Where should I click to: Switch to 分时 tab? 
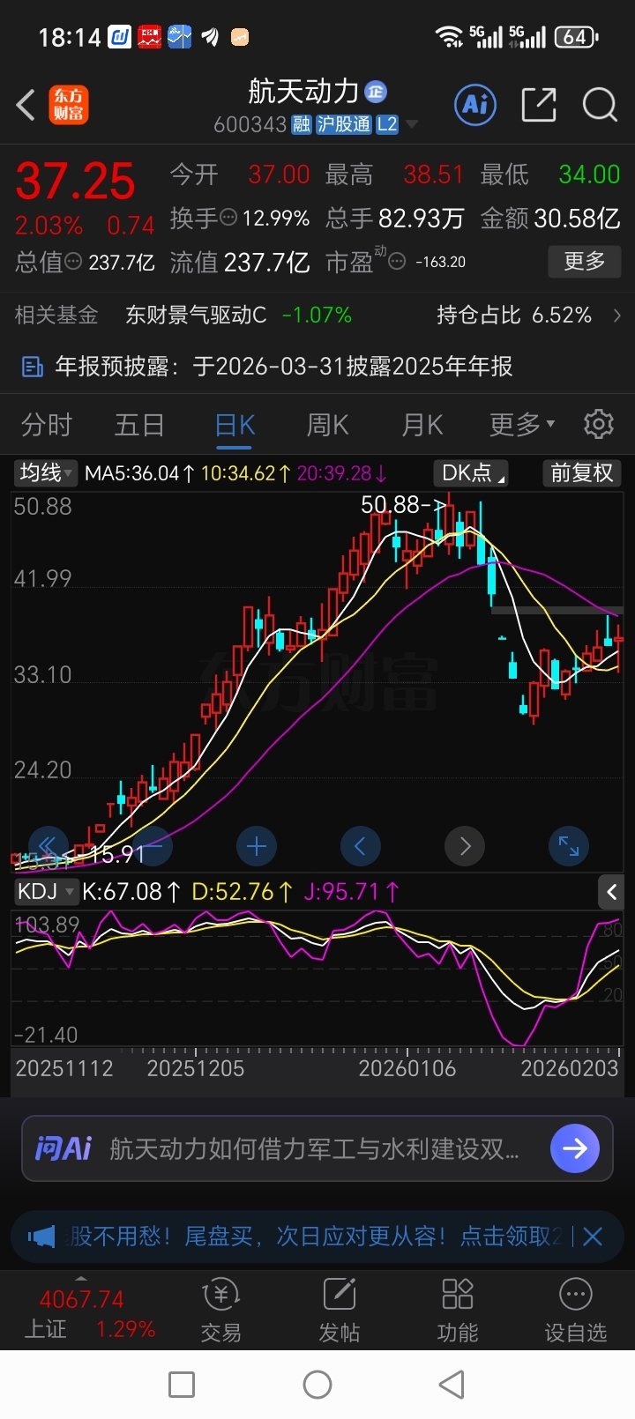47,425
